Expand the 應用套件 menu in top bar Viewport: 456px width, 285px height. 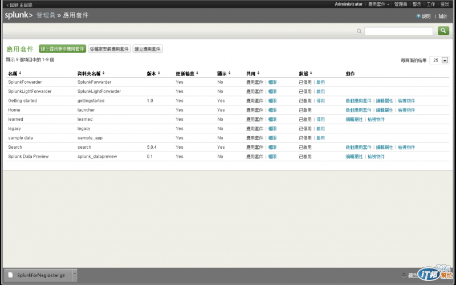click(378, 4)
